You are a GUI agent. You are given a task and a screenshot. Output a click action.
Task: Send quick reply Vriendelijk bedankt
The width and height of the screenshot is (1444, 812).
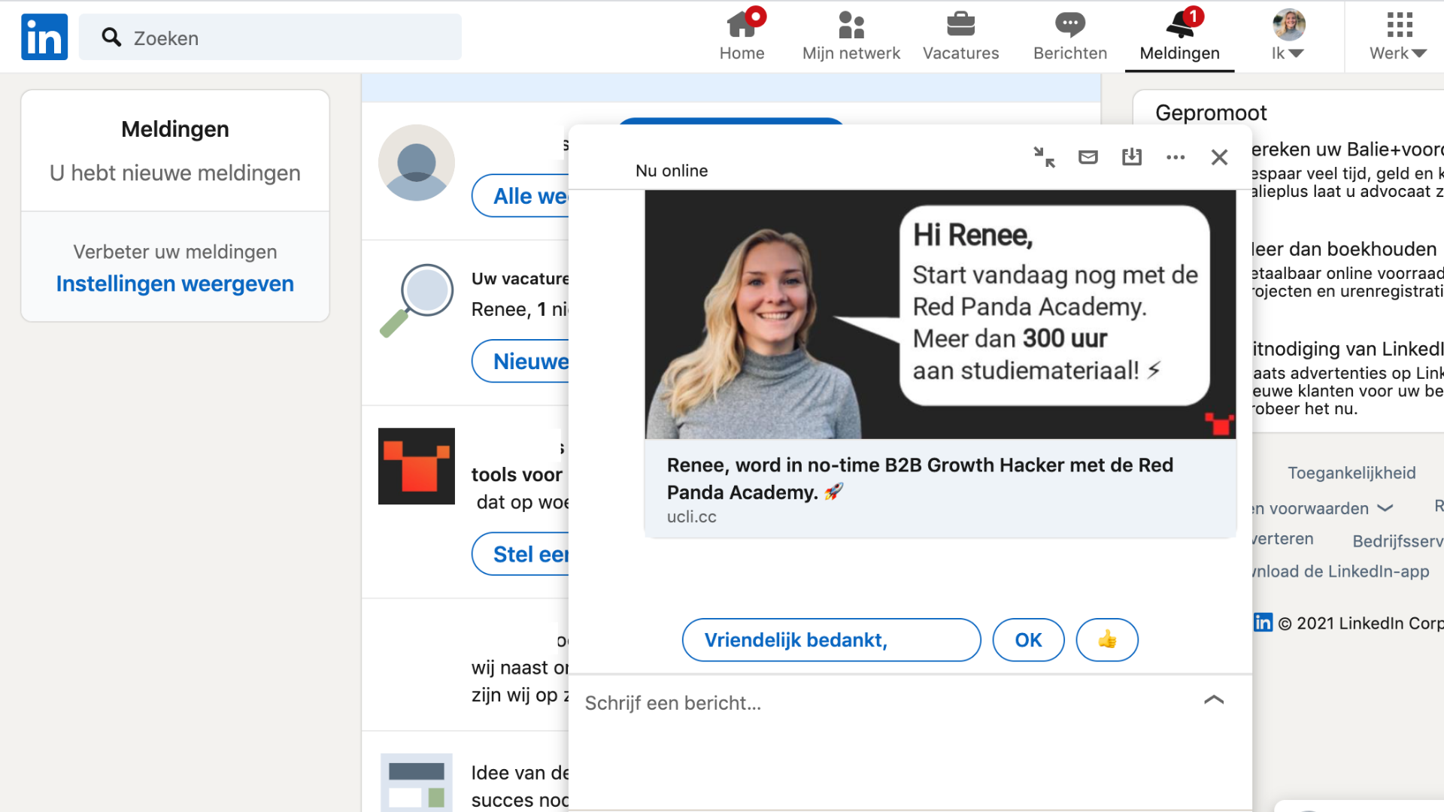point(831,640)
